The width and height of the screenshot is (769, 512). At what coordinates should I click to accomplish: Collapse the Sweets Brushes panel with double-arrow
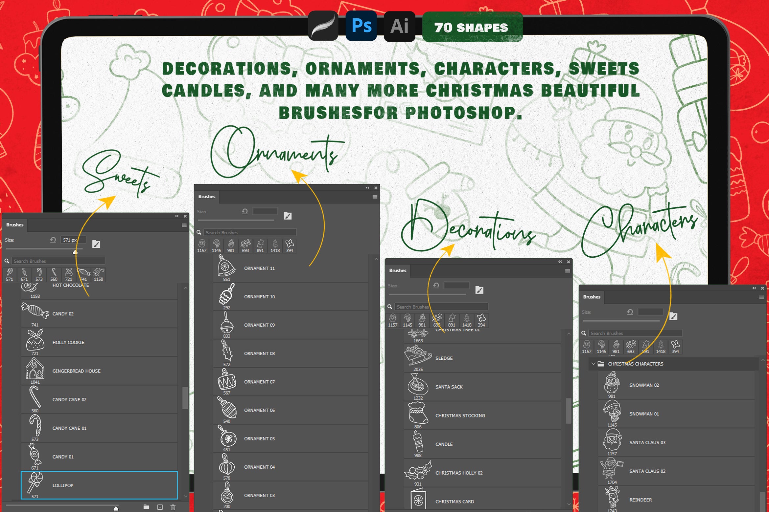point(176,216)
